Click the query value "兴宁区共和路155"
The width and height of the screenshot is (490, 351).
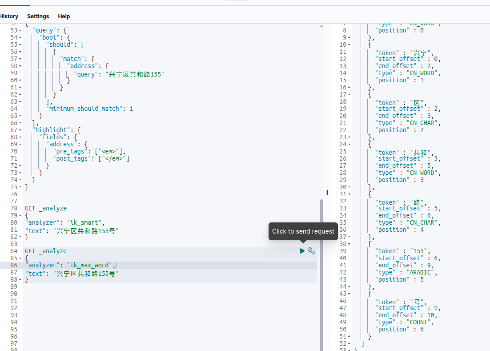135,74
